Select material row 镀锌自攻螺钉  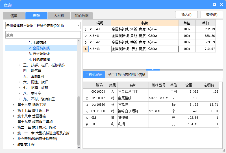click(x=151, y=111)
